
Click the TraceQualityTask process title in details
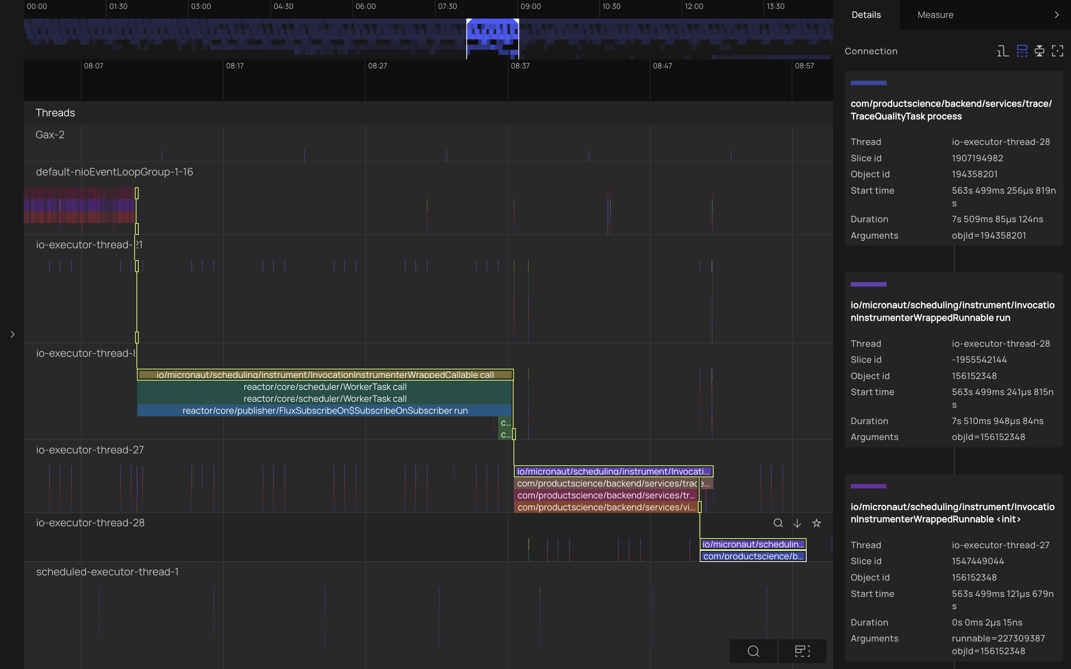pos(951,110)
